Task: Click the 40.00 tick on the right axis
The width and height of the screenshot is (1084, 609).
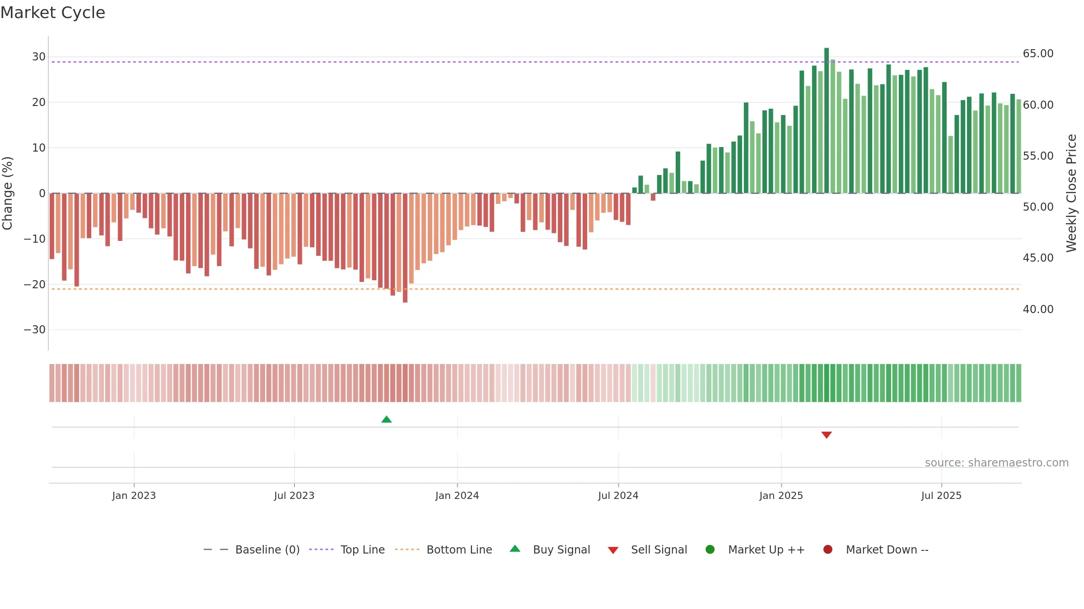Action: (1038, 309)
